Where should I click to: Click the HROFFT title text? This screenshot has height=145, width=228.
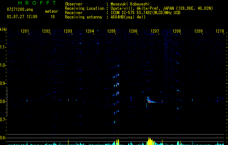click(x=37, y=3)
